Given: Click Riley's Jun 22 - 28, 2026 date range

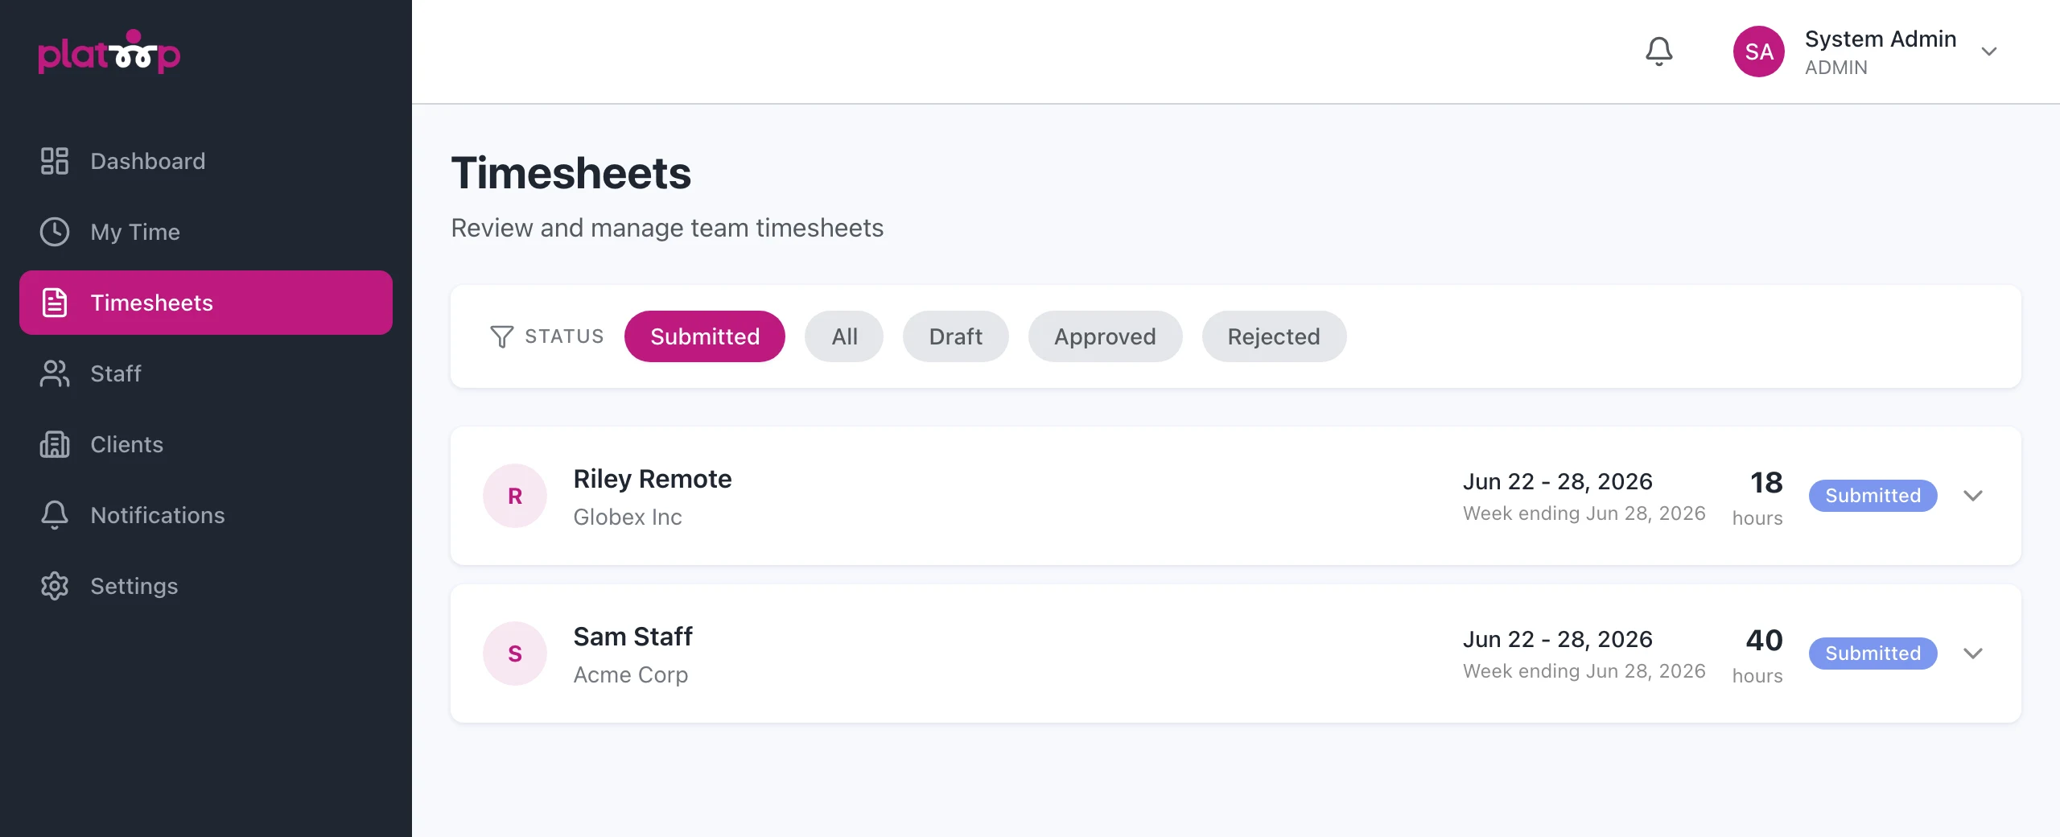Looking at the screenshot, I should (1558, 481).
